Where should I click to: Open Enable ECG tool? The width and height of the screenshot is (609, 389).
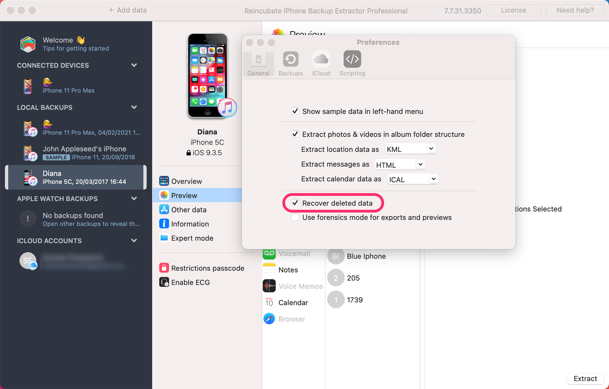191,283
